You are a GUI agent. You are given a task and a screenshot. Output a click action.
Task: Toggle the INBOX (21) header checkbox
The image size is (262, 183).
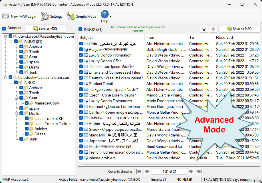point(80,29)
